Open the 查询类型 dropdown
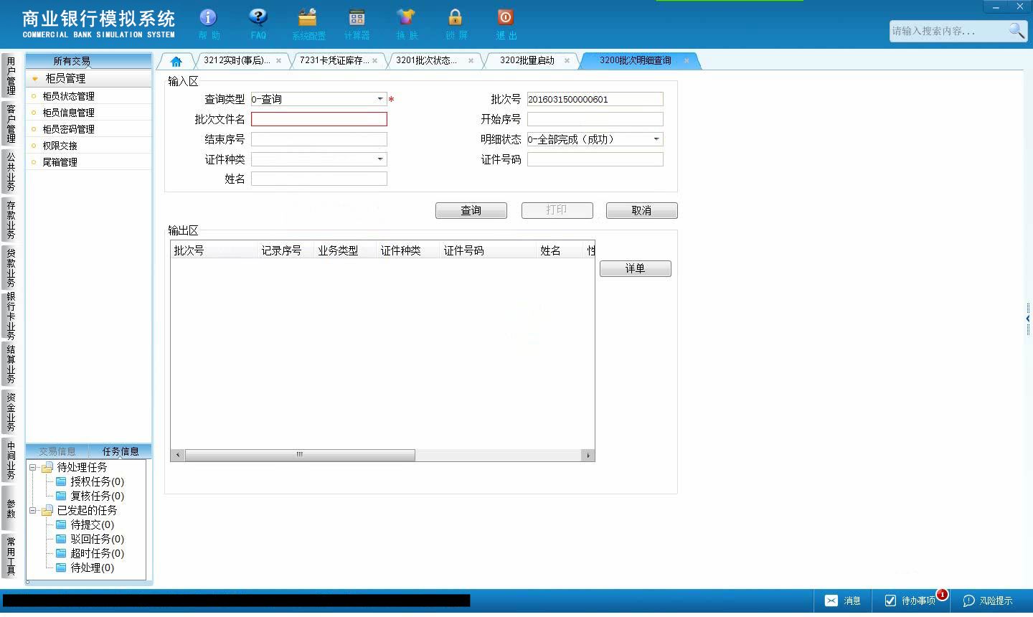The image size is (1033, 617). coord(380,99)
